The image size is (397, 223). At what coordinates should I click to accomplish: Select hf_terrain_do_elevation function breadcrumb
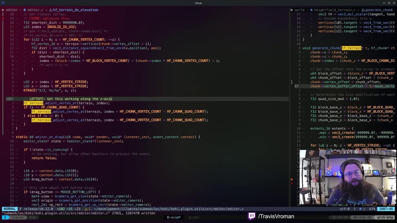[x=74, y=10]
